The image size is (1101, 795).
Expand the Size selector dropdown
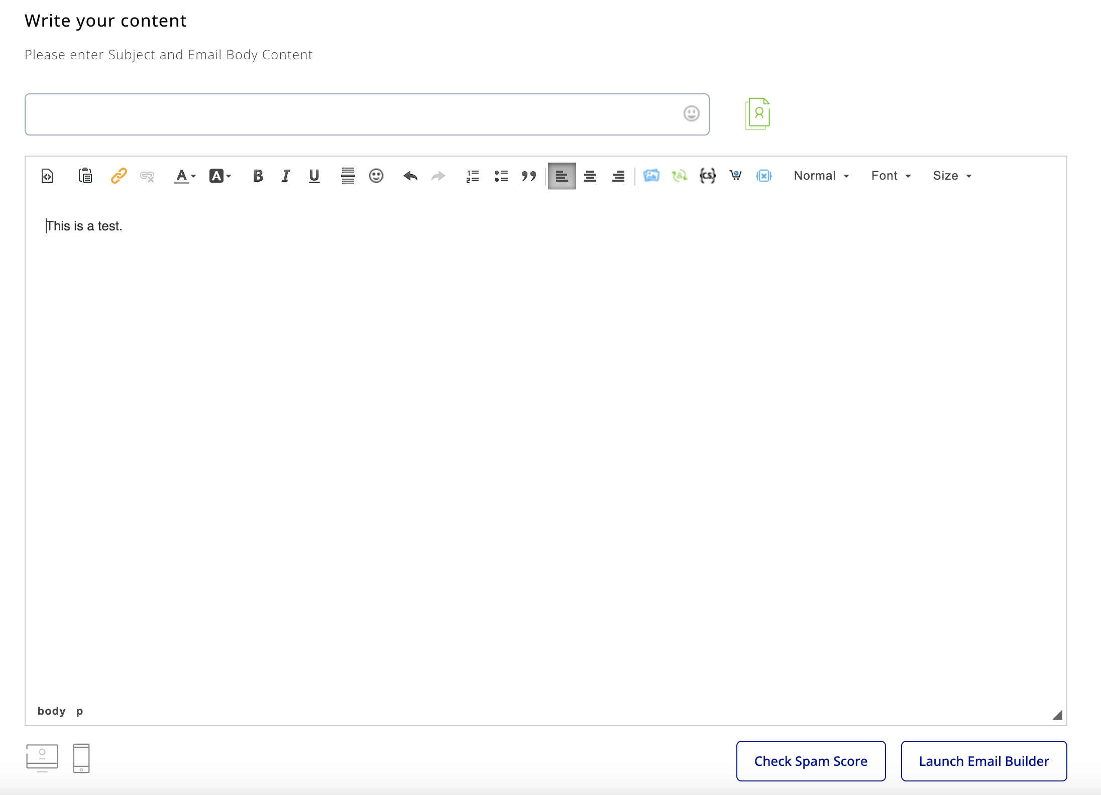[951, 176]
